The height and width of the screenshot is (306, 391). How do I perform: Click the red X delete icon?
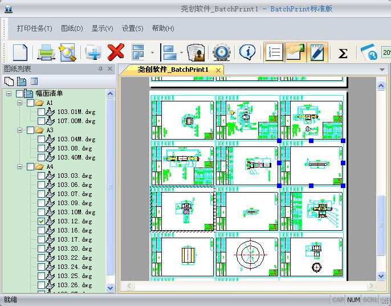pos(116,52)
